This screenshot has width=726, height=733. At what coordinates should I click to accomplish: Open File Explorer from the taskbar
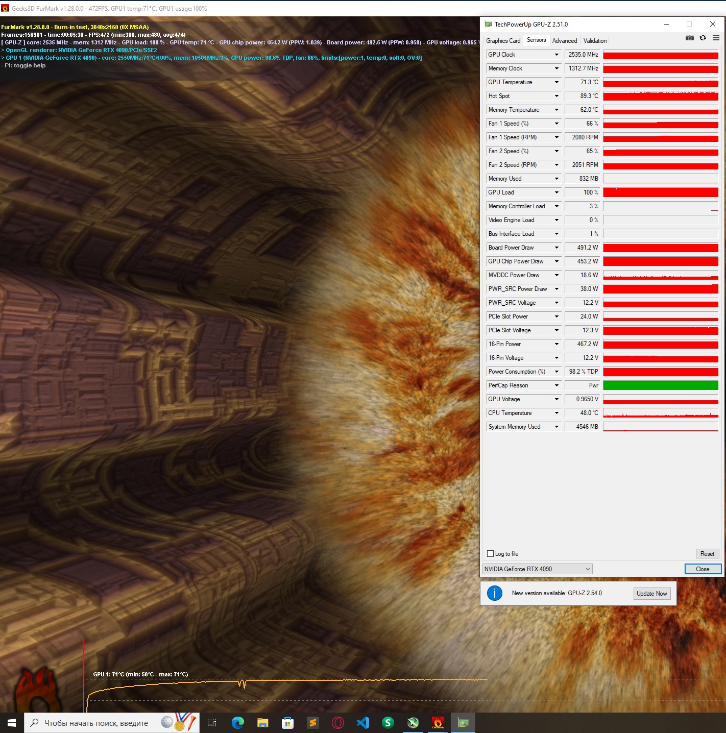point(262,723)
